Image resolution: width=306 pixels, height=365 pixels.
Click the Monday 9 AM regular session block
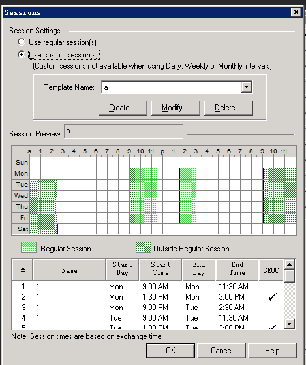[x=144, y=174]
